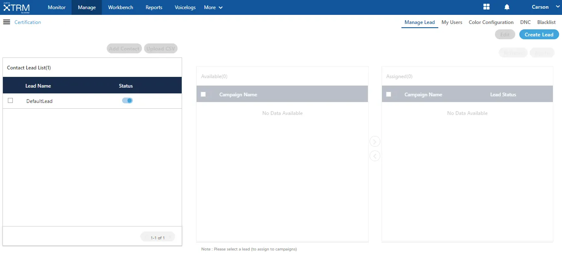Open the Workbench menu
Screen dimensions: 562x267
coord(120,7)
